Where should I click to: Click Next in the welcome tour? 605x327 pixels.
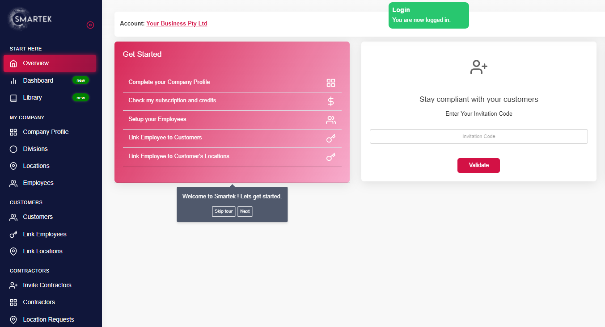245,211
